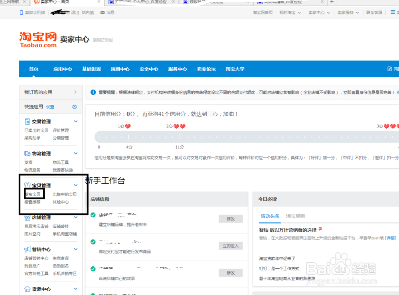The image size is (399, 295).
Task: Click the 物流管理 truck icon
Action: 27,153
